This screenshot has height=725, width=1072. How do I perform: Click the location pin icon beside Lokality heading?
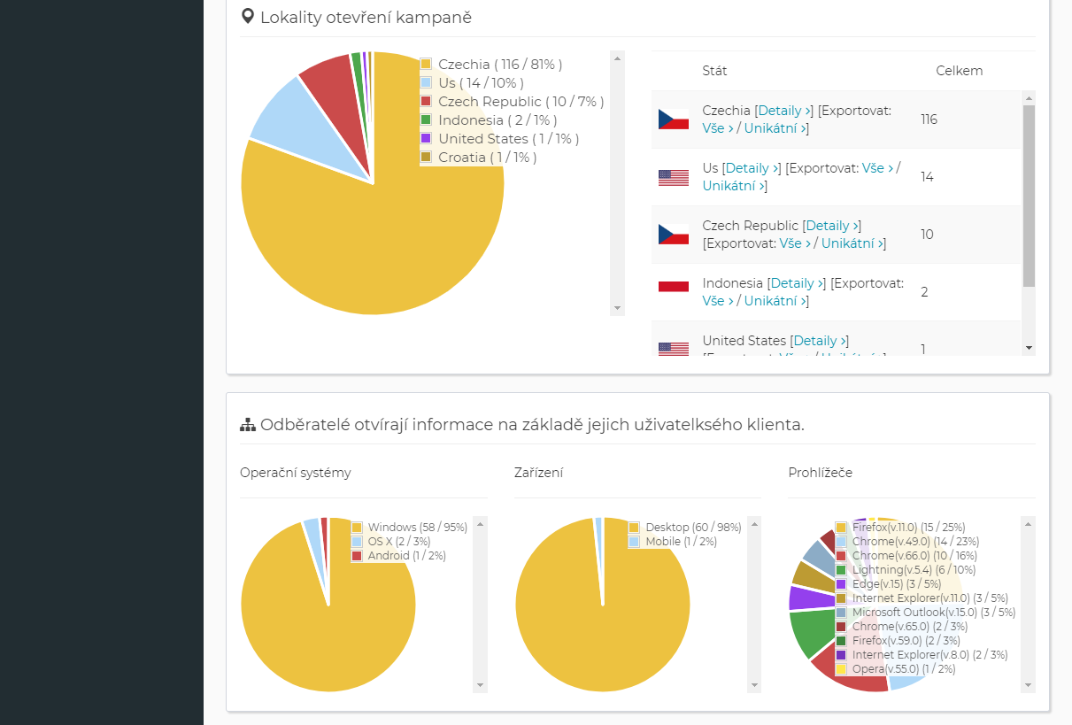[x=248, y=17]
